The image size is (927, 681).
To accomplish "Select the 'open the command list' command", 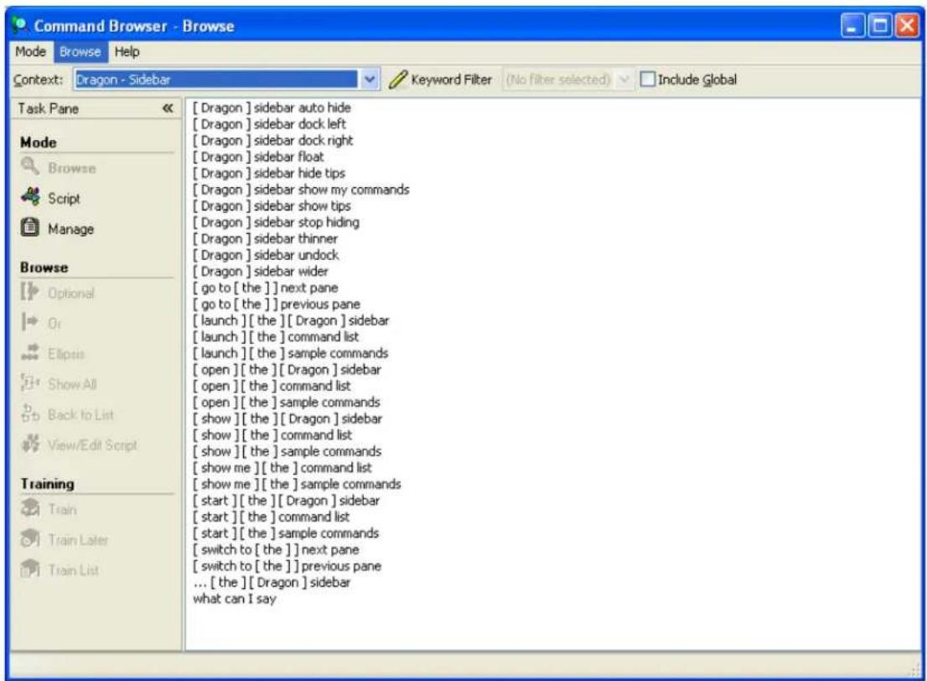I will click(272, 387).
